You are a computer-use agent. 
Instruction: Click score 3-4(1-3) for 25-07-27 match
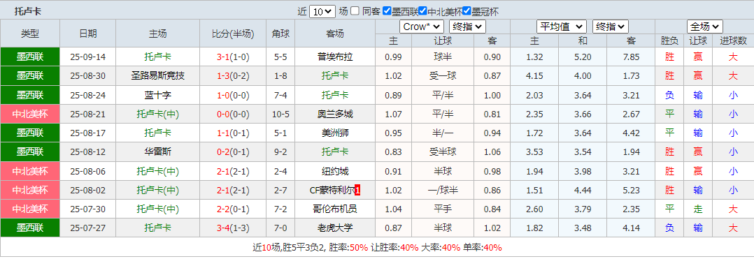[233, 228]
